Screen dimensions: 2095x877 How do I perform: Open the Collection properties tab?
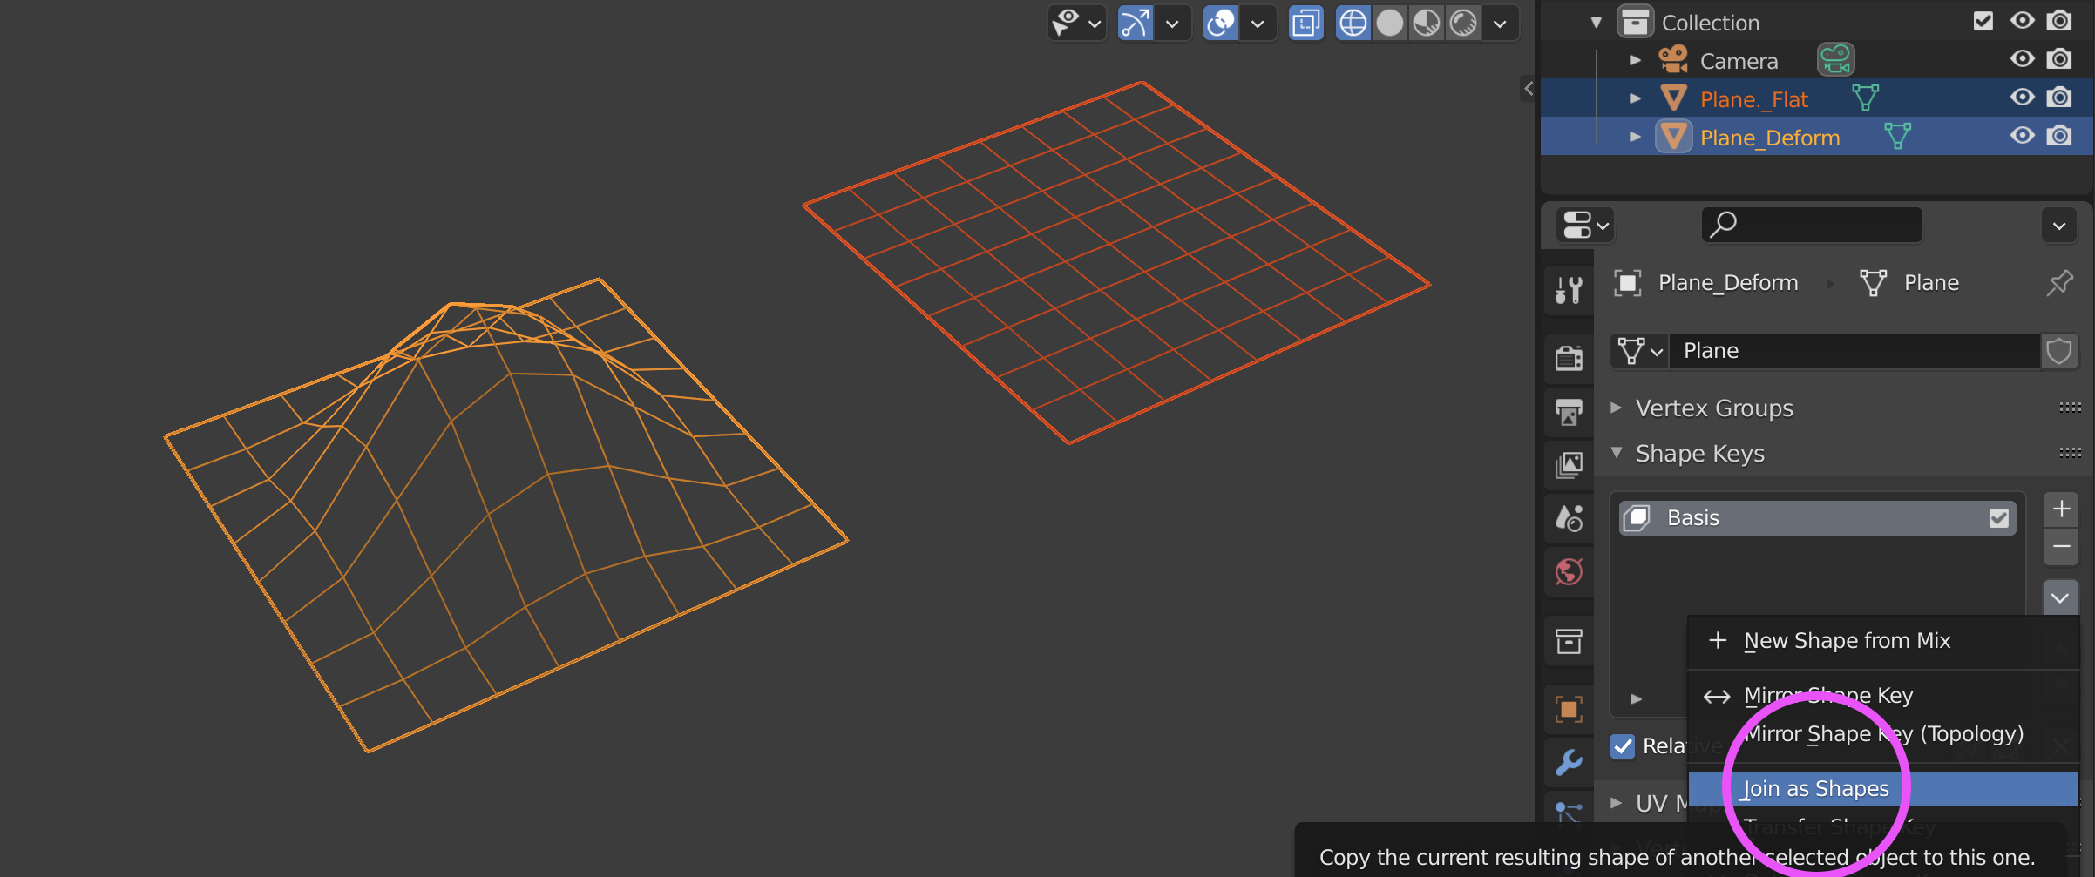pyautogui.click(x=1569, y=642)
